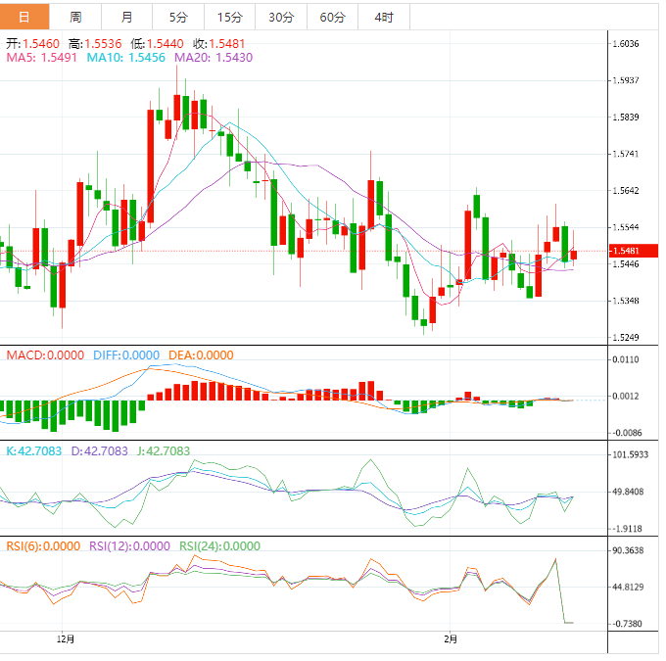Click the 12月 date marker on time axis

(66, 639)
